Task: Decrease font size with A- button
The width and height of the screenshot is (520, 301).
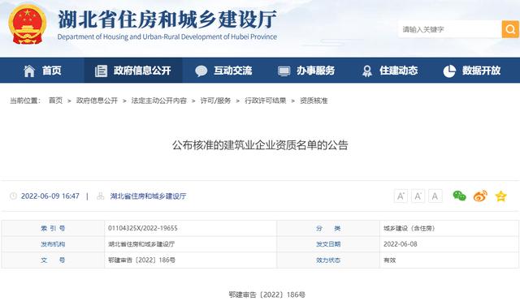Action: coord(418,196)
